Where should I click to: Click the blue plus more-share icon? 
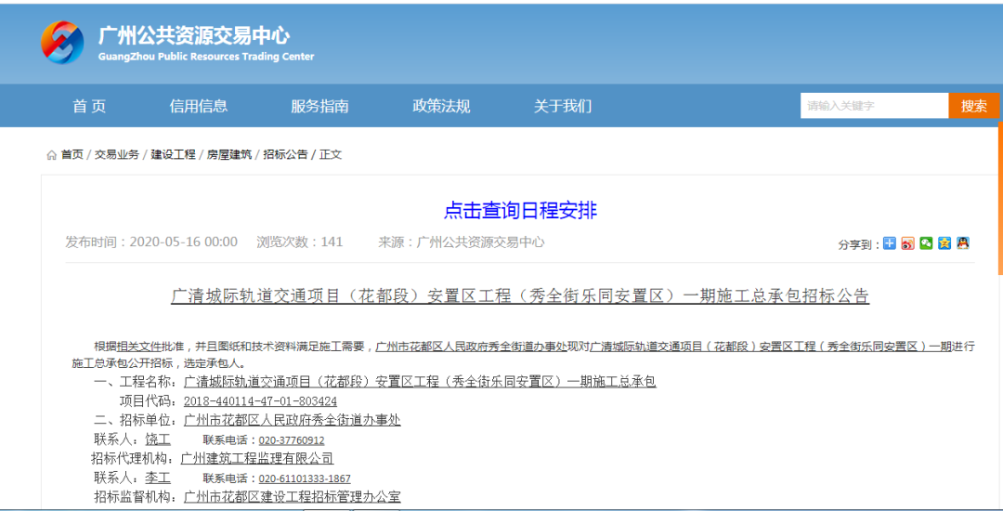(889, 243)
